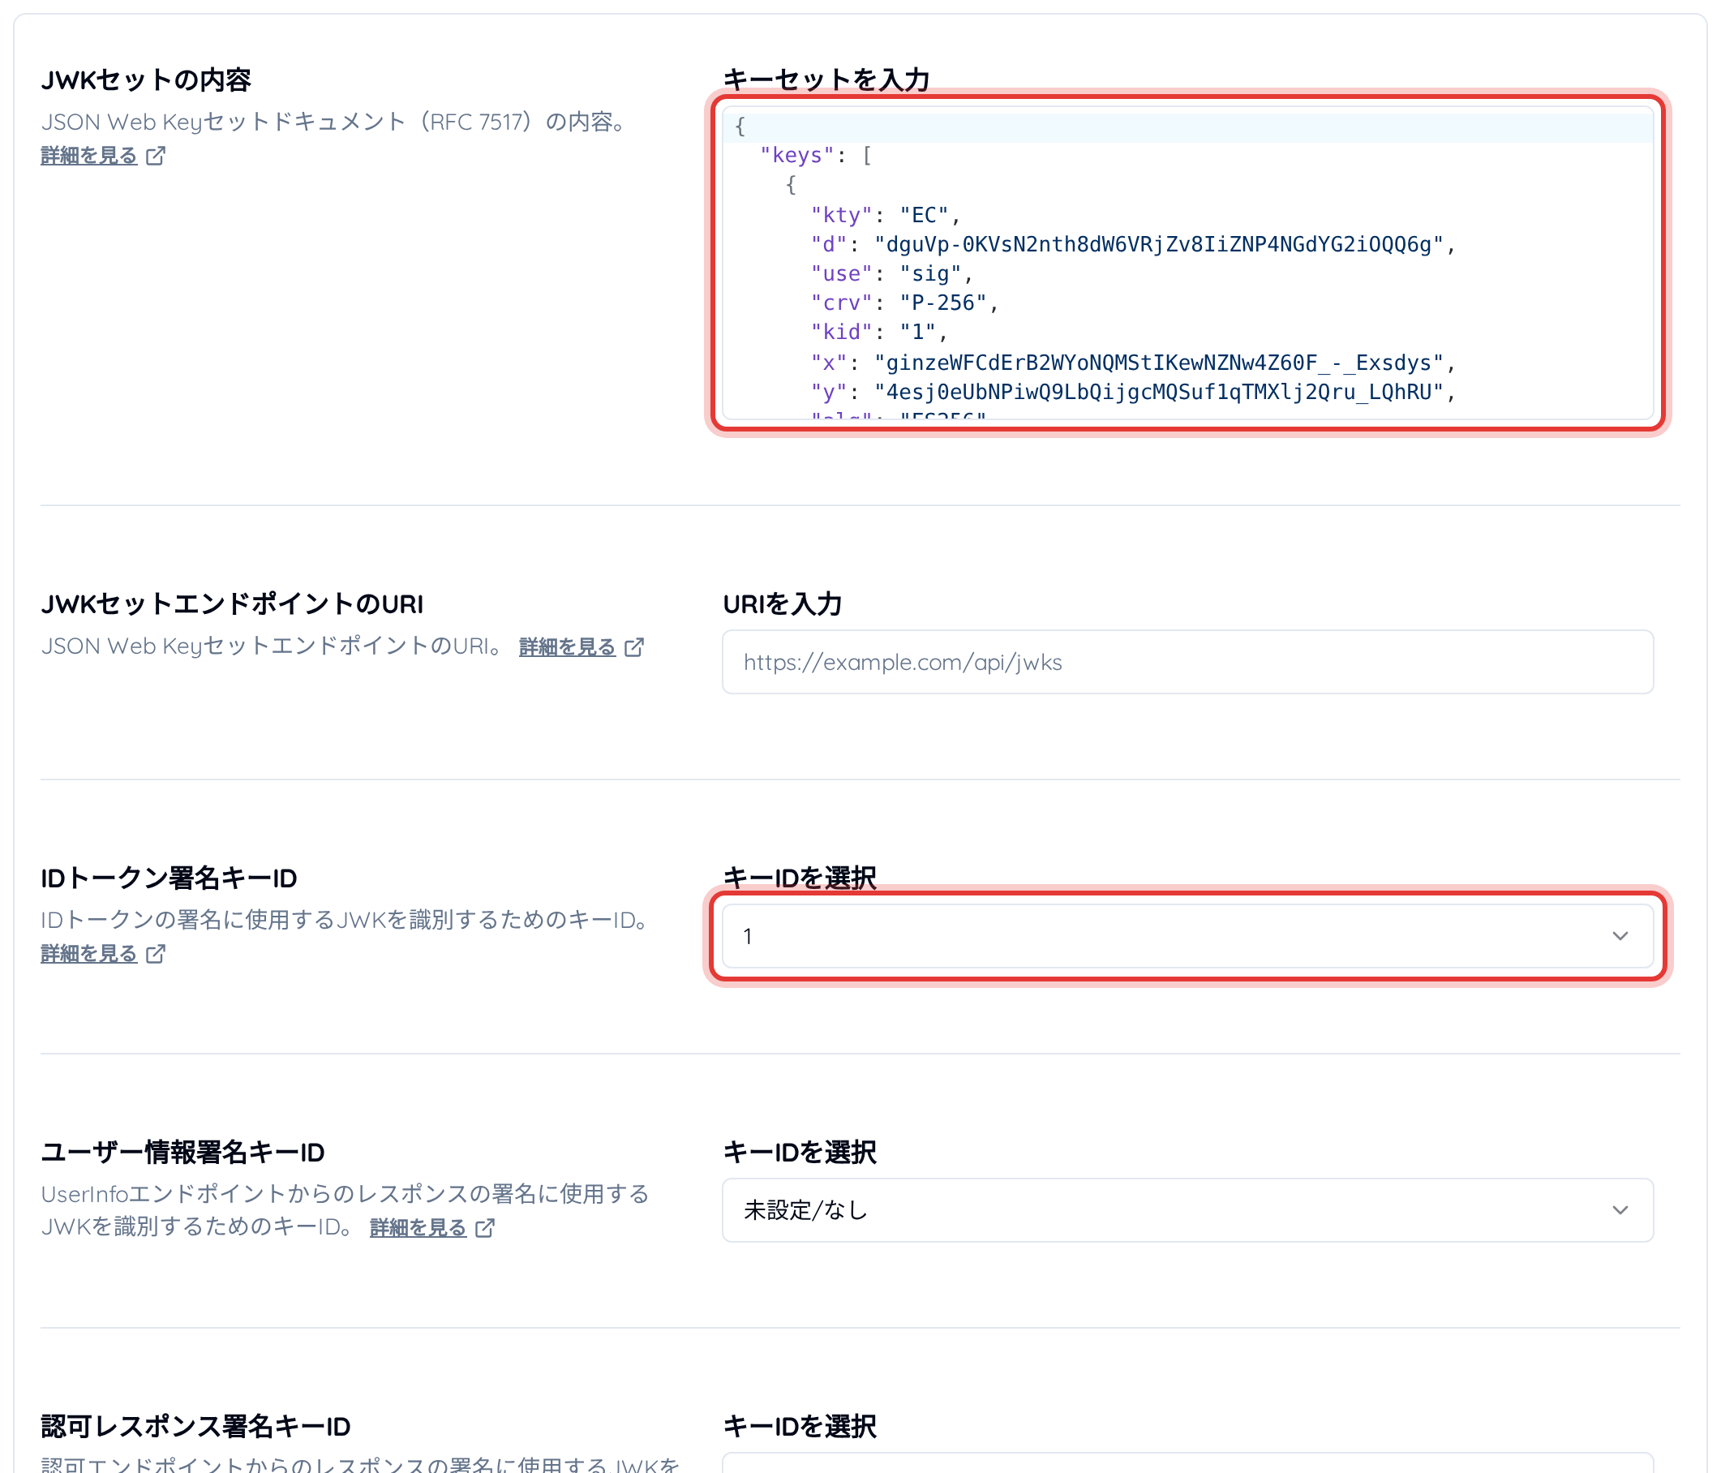1721x1473 pixels.
Task: Click the "x" coordinate value line
Action: tap(1133, 363)
